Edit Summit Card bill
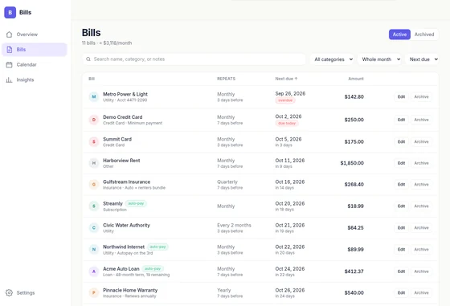Image resolution: width=450 pixels, height=306 pixels. (401, 141)
